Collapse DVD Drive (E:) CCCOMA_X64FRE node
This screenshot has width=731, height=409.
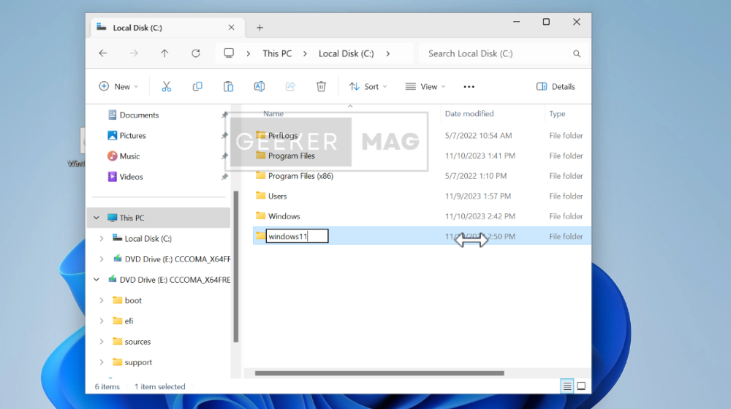(x=96, y=280)
